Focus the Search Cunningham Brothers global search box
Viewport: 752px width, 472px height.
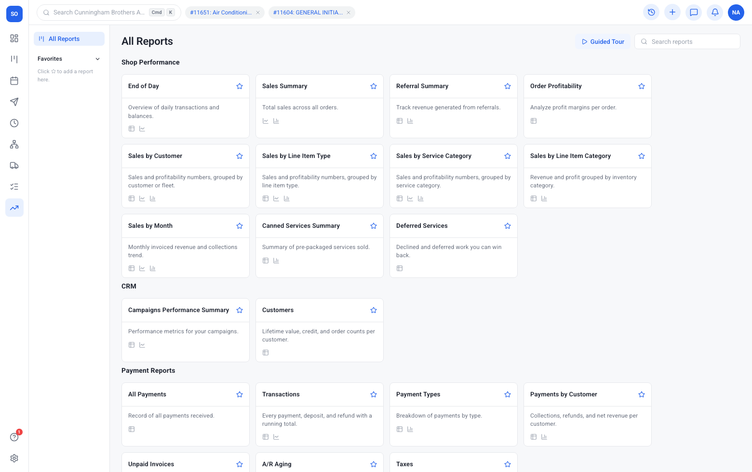click(x=109, y=13)
